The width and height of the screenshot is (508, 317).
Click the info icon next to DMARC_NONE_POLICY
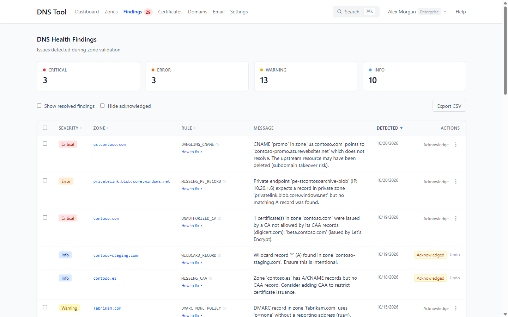tap(224, 309)
